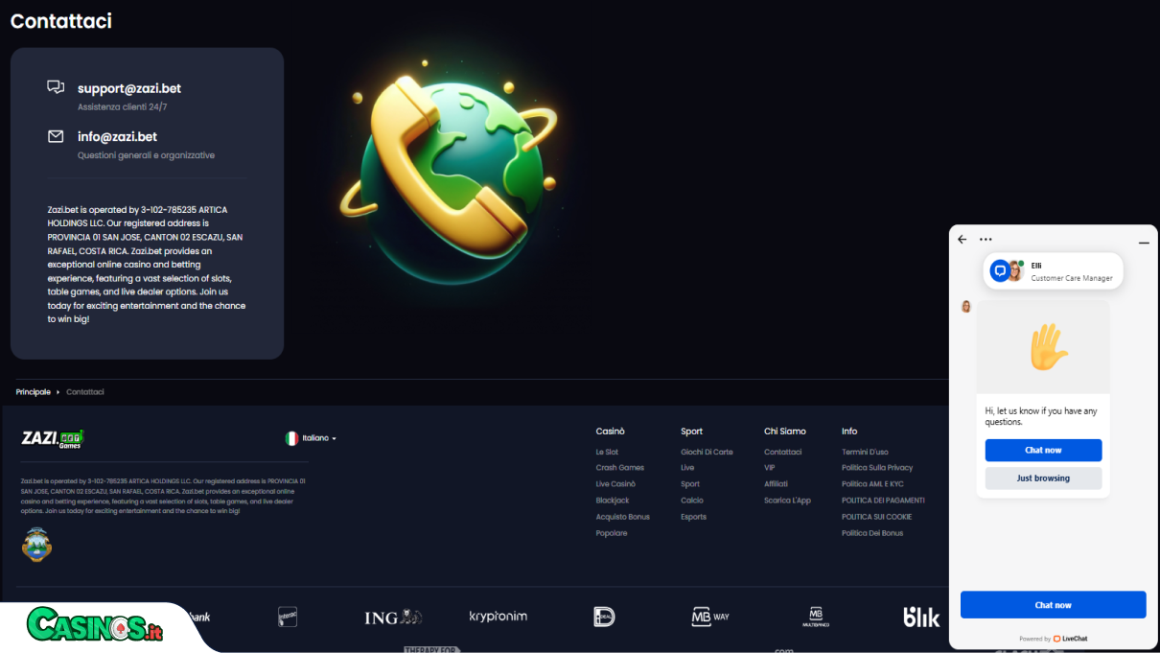Click the Zazi.bet Games footer logo
This screenshot has height=653, width=1160.
click(x=53, y=438)
